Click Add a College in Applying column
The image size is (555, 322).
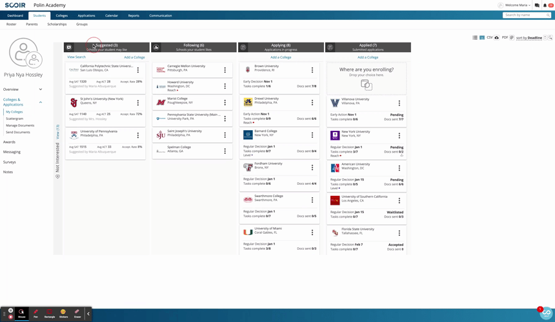coord(281,57)
